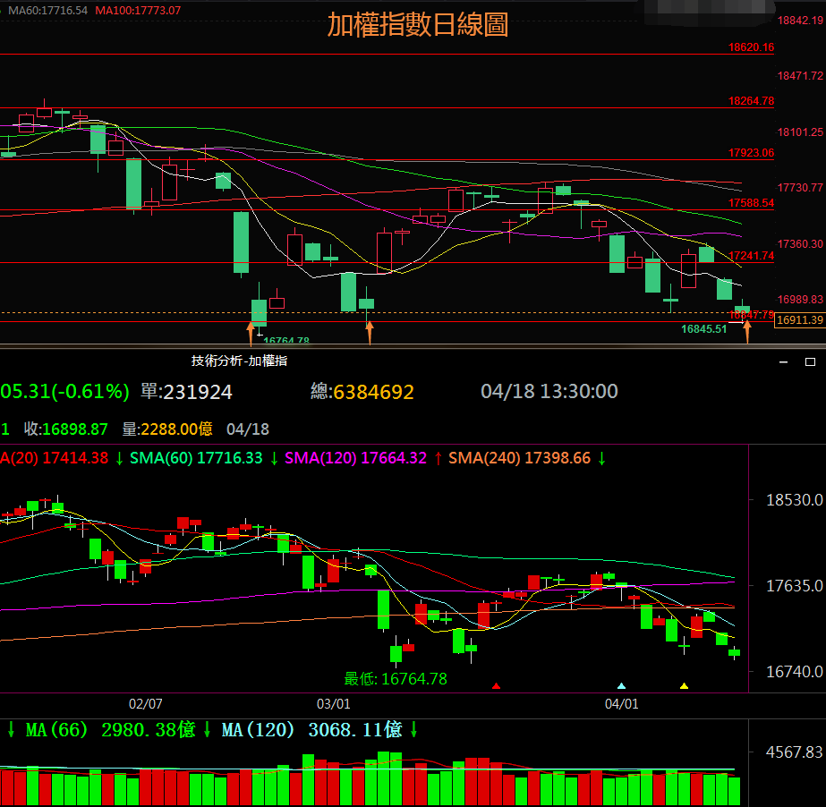Click the highlighted 16911.39 price tag
Image resolution: width=826 pixels, height=807 pixels.
(x=799, y=320)
